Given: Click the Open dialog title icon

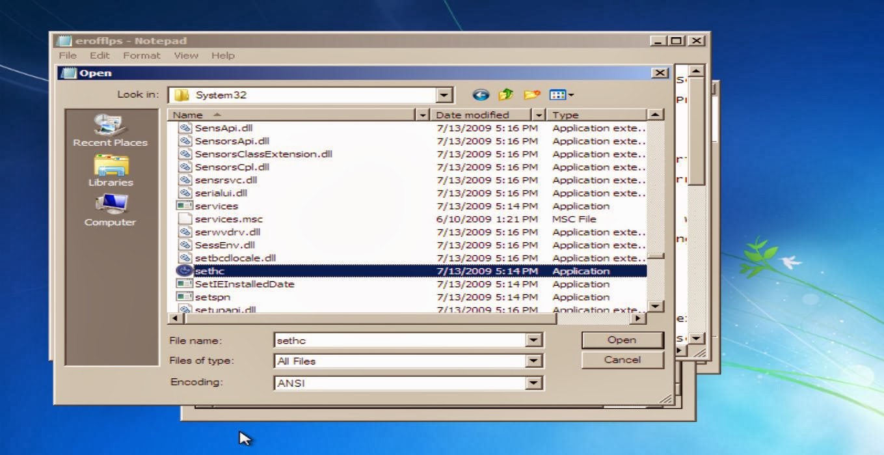Looking at the screenshot, I should 68,73.
